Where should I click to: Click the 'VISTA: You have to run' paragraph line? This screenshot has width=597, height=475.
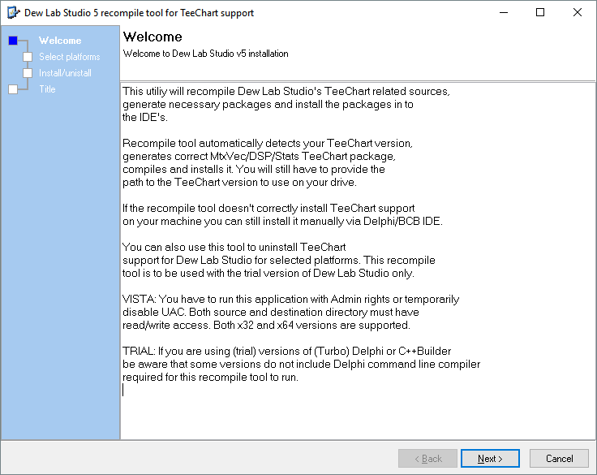[x=291, y=300]
